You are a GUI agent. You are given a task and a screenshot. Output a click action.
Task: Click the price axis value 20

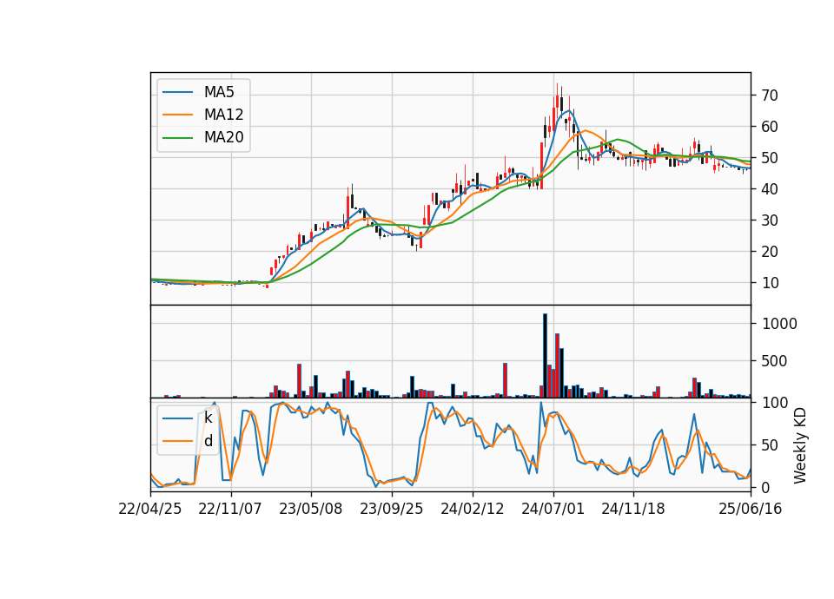[770, 252]
